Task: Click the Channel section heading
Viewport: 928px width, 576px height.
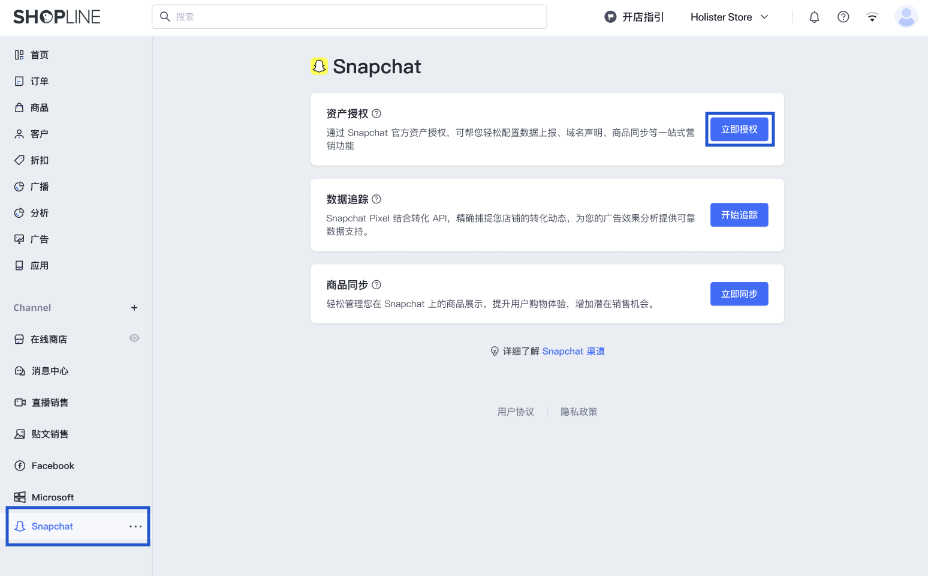Action: (x=32, y=308)
